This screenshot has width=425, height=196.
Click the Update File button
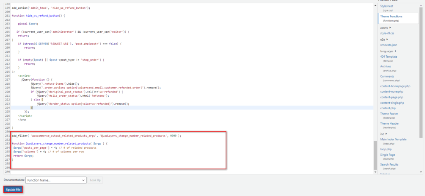click(13, 189)
